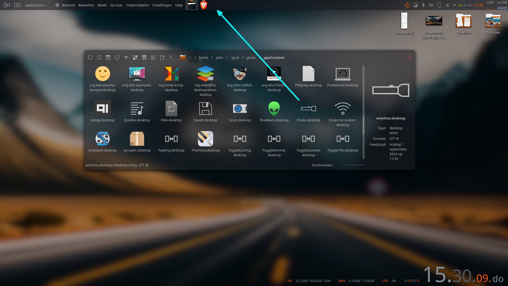Screen dimensions: 508x286
Task: Select Theming.desktop file icon
Action: (206, 139)
